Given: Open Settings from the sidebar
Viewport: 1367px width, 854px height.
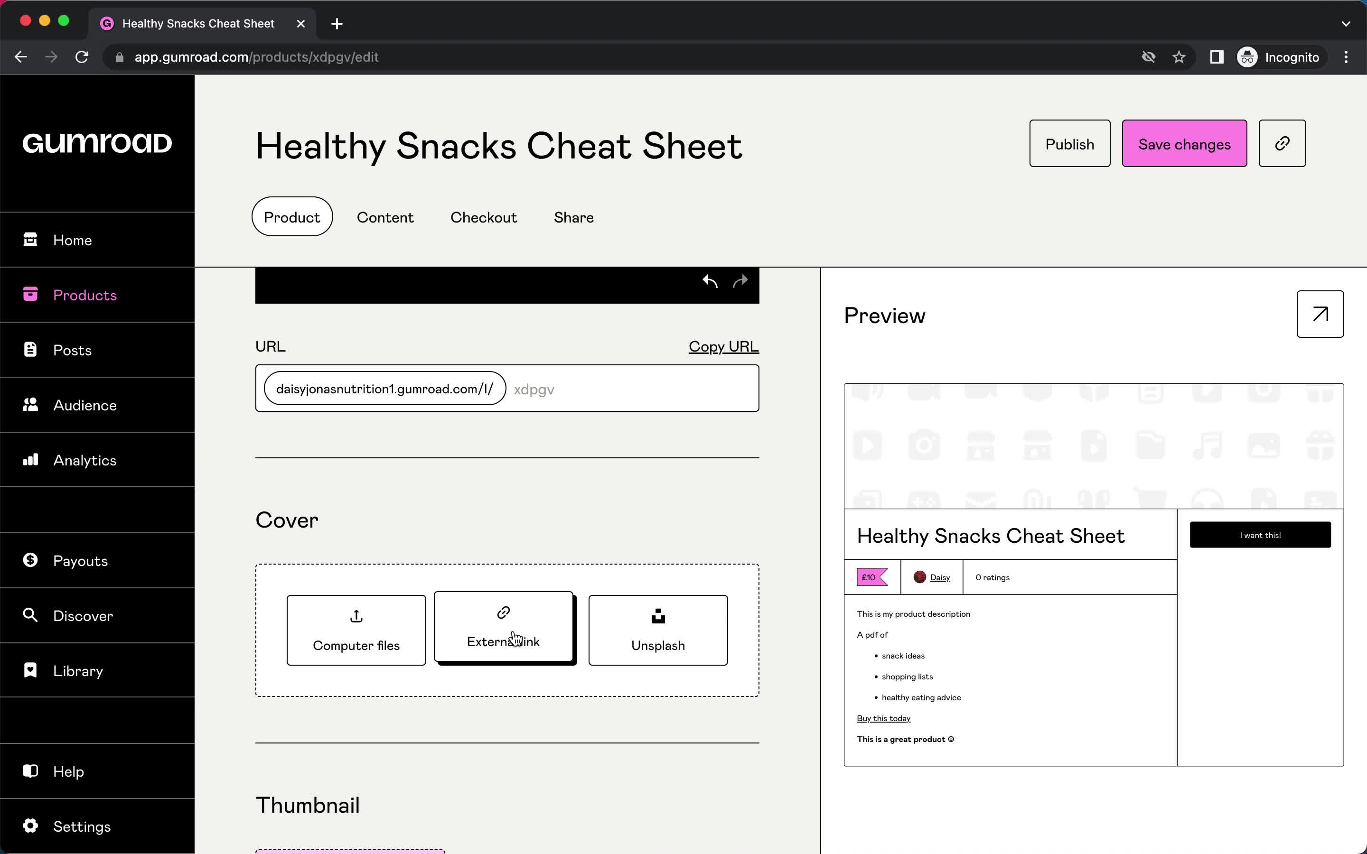Looking at the screenshot, I should [97, 826].
